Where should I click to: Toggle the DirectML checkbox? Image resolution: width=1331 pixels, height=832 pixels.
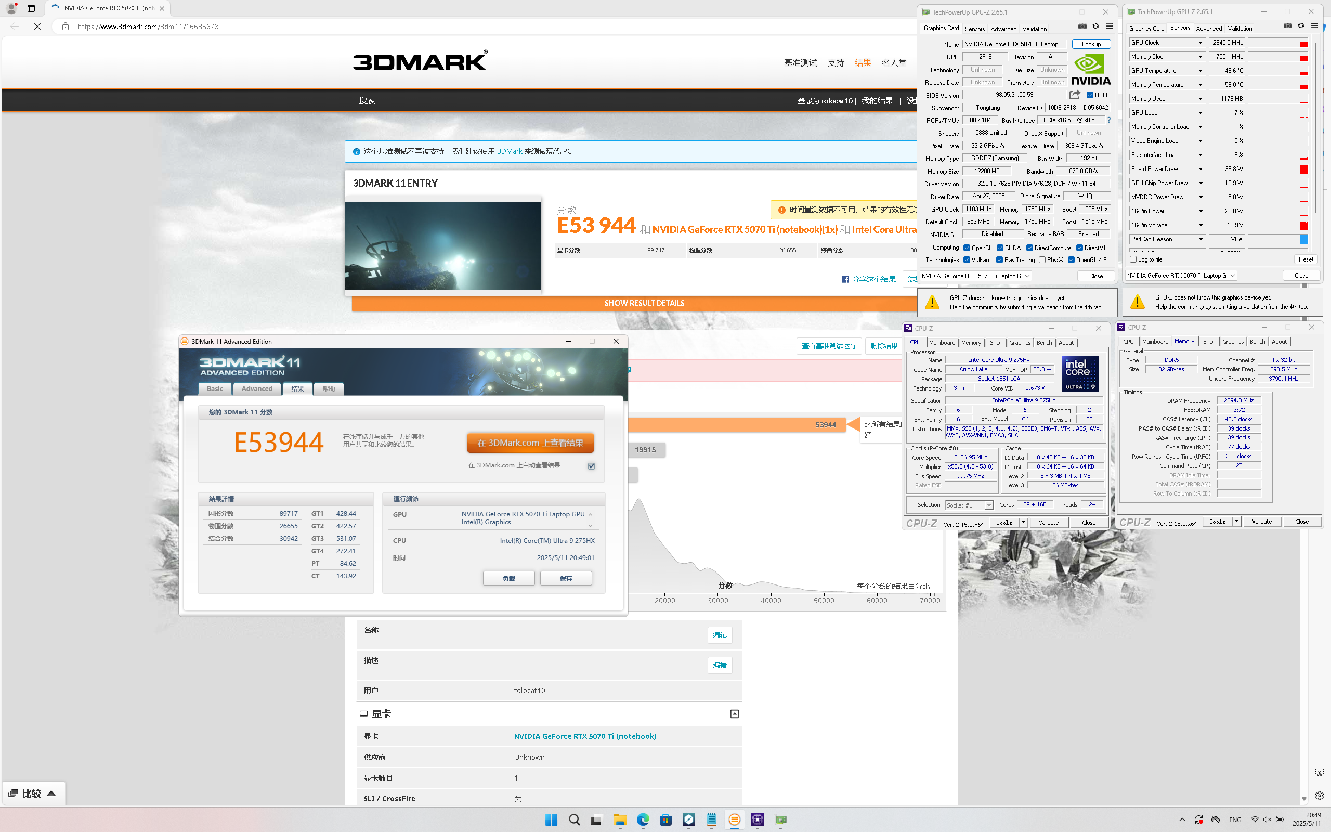(1079, 248)
